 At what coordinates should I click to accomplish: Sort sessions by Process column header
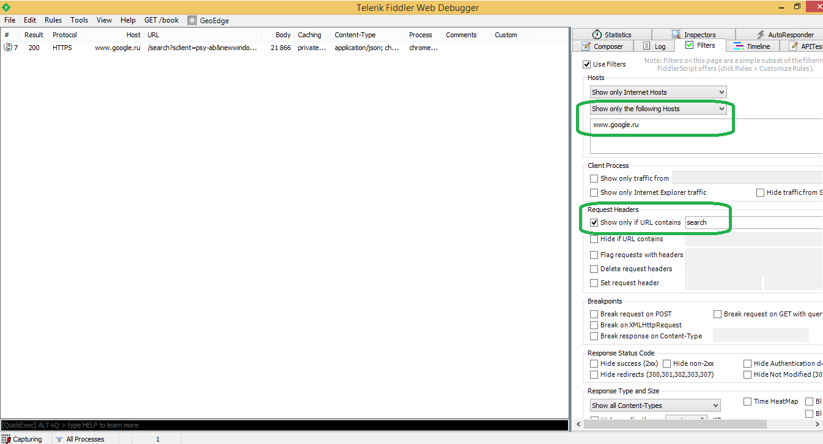click(x=424, y=35)
